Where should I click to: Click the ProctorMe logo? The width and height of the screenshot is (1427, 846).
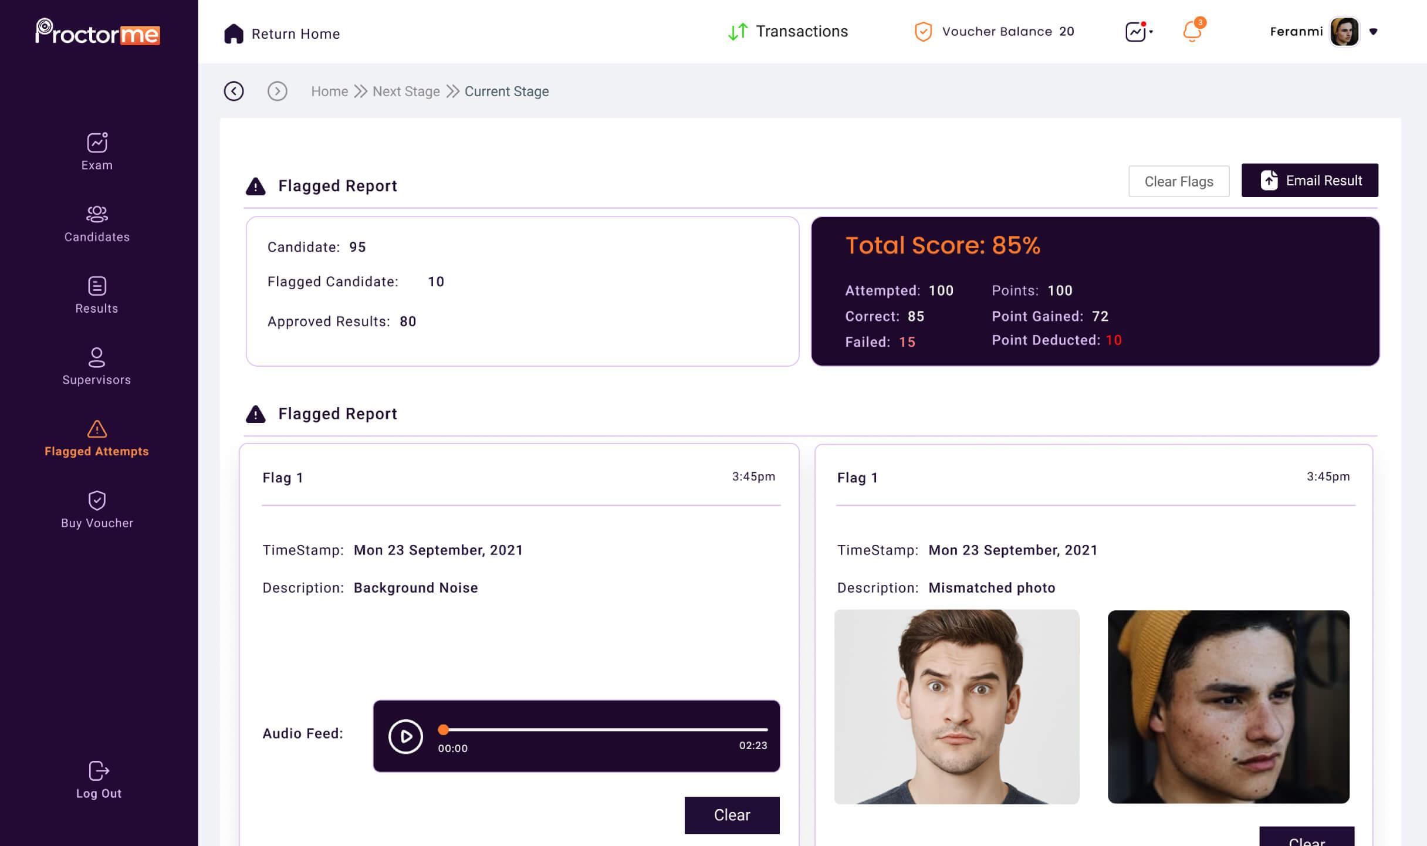click(x=97, y=32)
